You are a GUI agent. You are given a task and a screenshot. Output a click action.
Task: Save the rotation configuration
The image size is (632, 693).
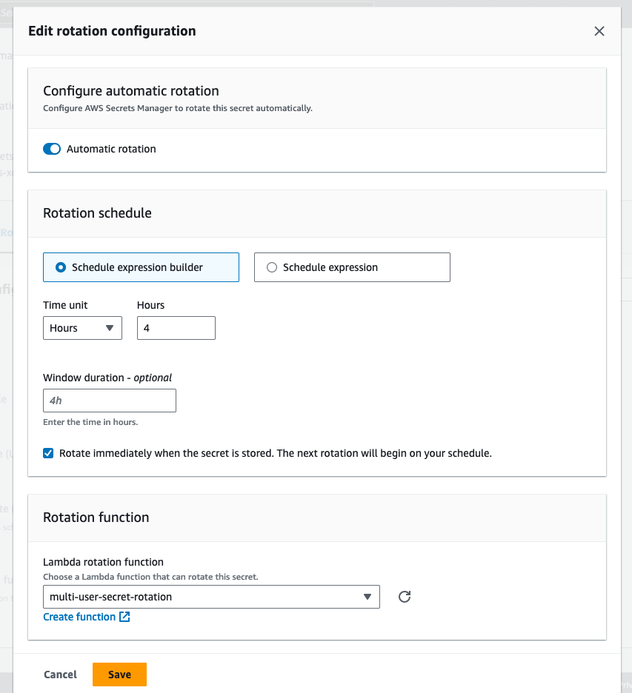click(x=119, y=674)
